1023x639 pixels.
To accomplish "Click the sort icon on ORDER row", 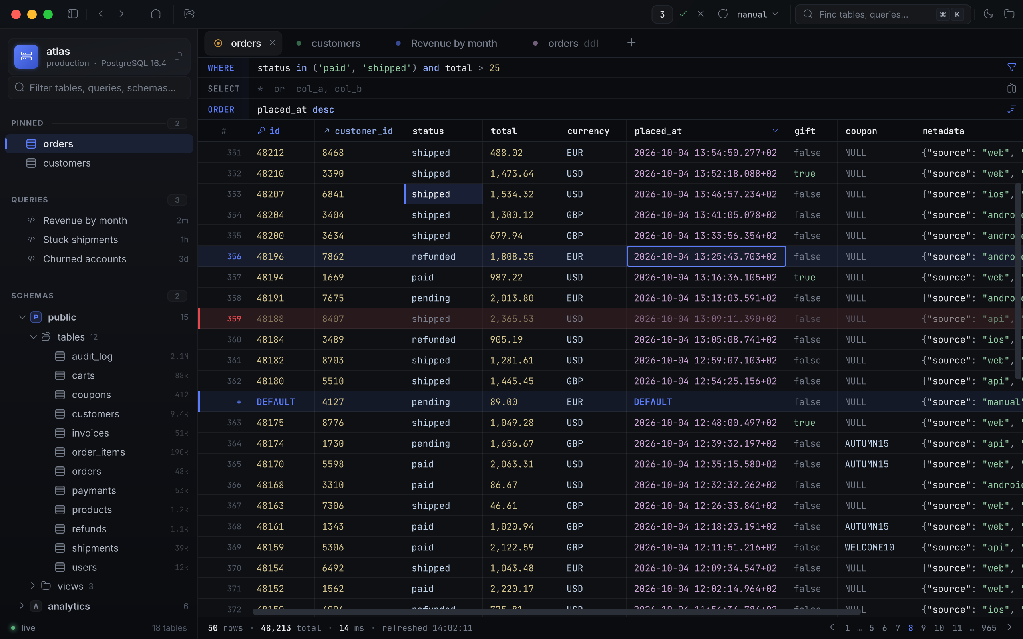I will click(1011, 109).
